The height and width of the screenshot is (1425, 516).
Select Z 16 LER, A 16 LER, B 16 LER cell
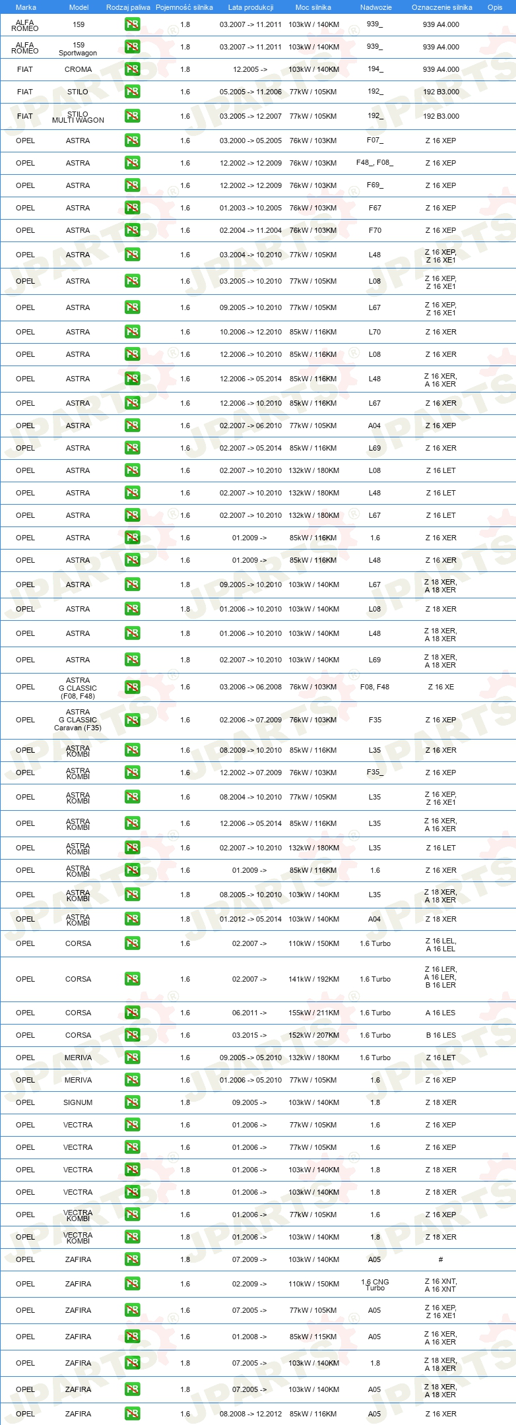pos(441,977)
